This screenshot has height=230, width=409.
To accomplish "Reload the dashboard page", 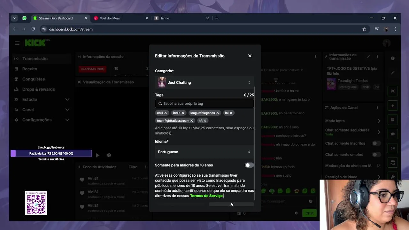I will click(x=33, y=29).
